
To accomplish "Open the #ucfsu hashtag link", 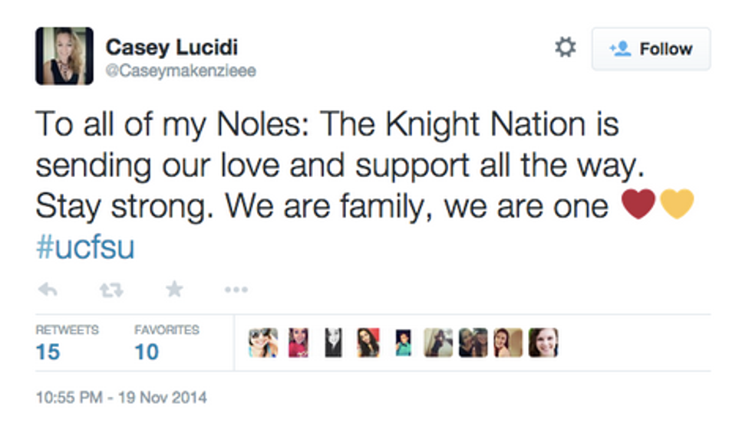I will 85,248.
